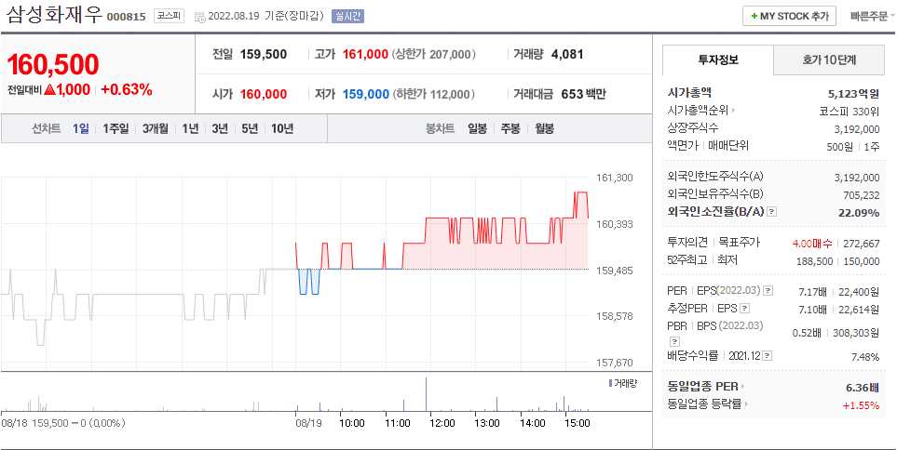Select the 3년 line chart range
897x450 pixels.
pos(220,128)
